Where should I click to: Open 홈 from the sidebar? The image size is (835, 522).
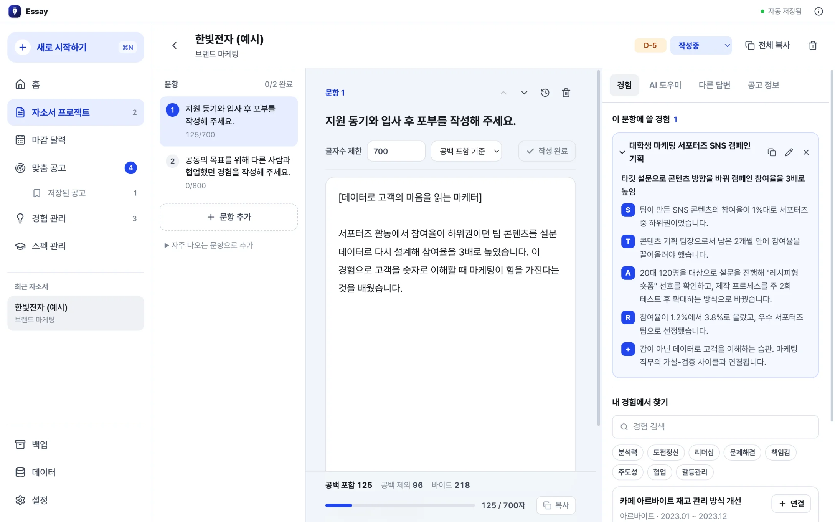click(x=76, y=84)
